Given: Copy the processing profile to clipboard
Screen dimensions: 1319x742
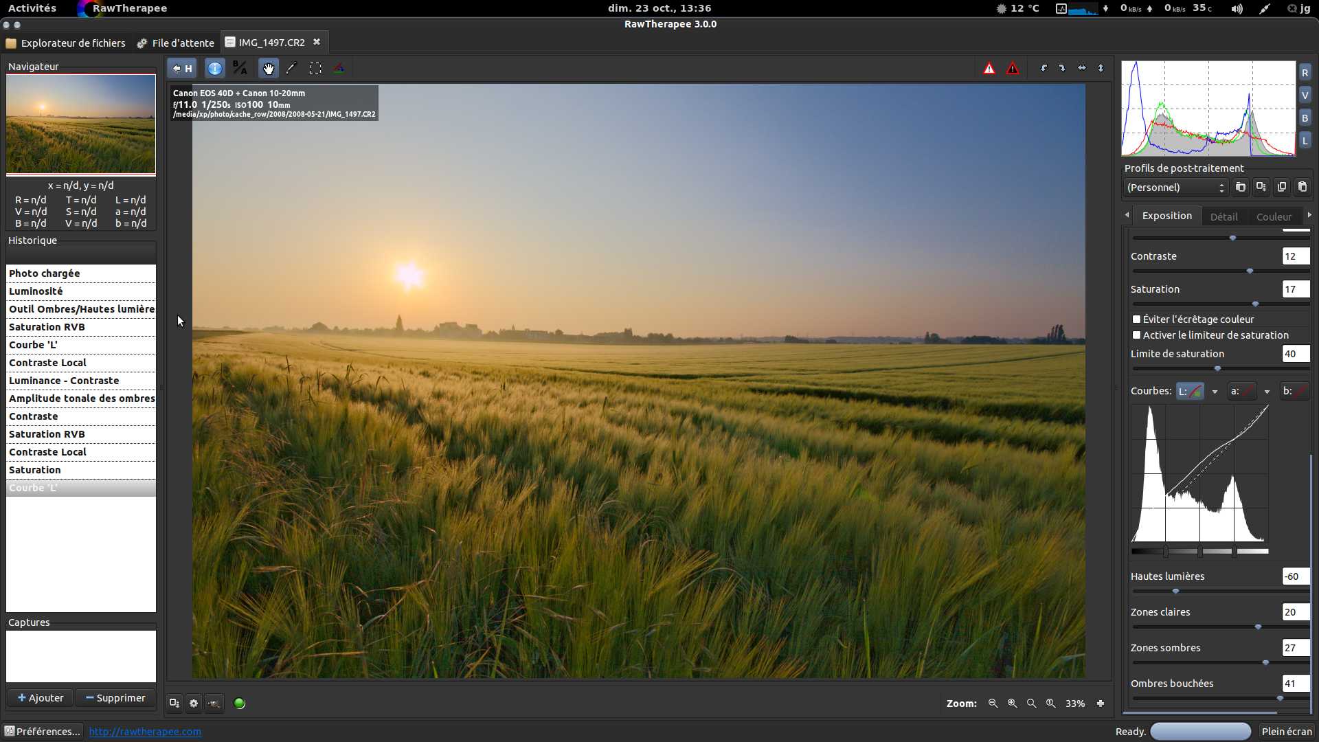Looking at the screenshot, I should coord(1281,187).
